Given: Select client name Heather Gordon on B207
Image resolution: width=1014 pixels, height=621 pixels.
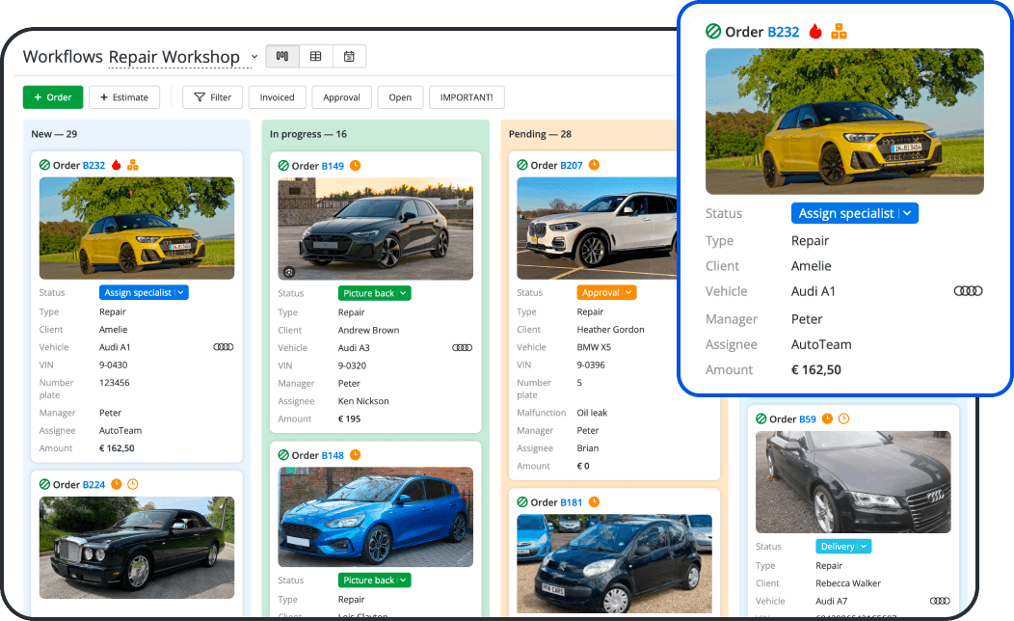Looking at the screenshot, I should click(x=610, y=329).
